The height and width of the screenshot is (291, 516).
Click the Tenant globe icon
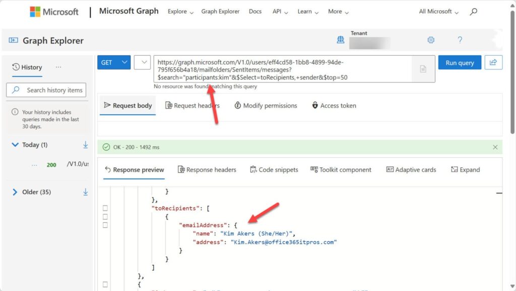tap(340, 40)
